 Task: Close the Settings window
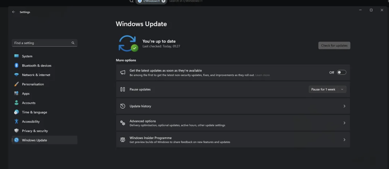[382, 10]
